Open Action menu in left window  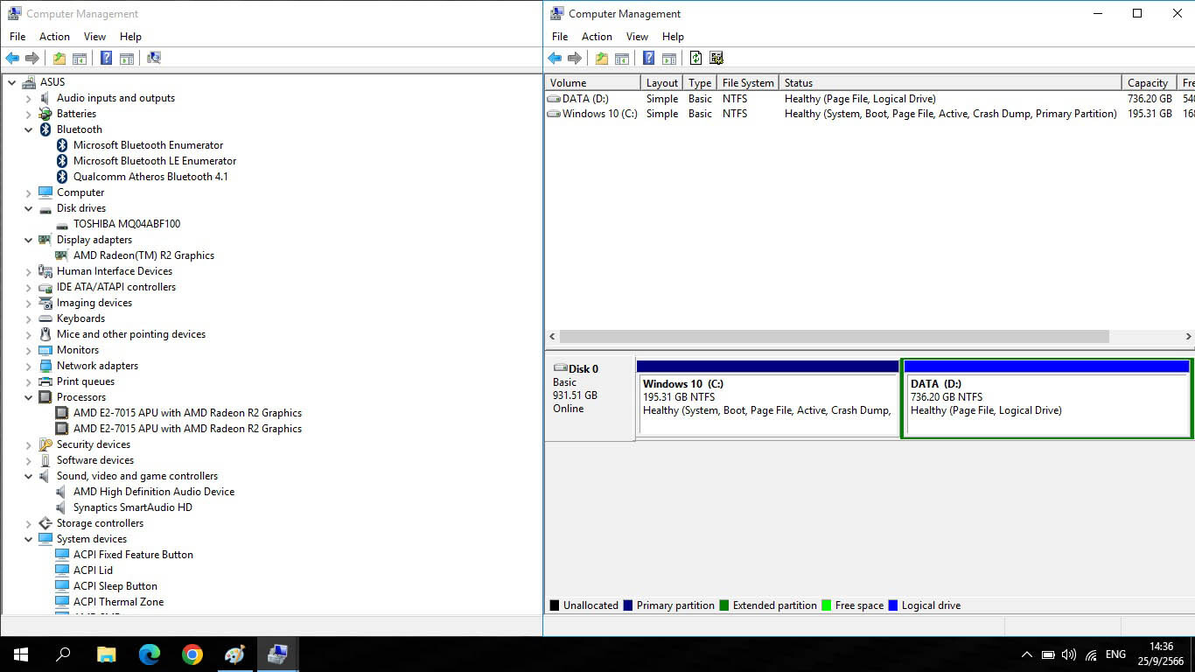coord(54,37)
